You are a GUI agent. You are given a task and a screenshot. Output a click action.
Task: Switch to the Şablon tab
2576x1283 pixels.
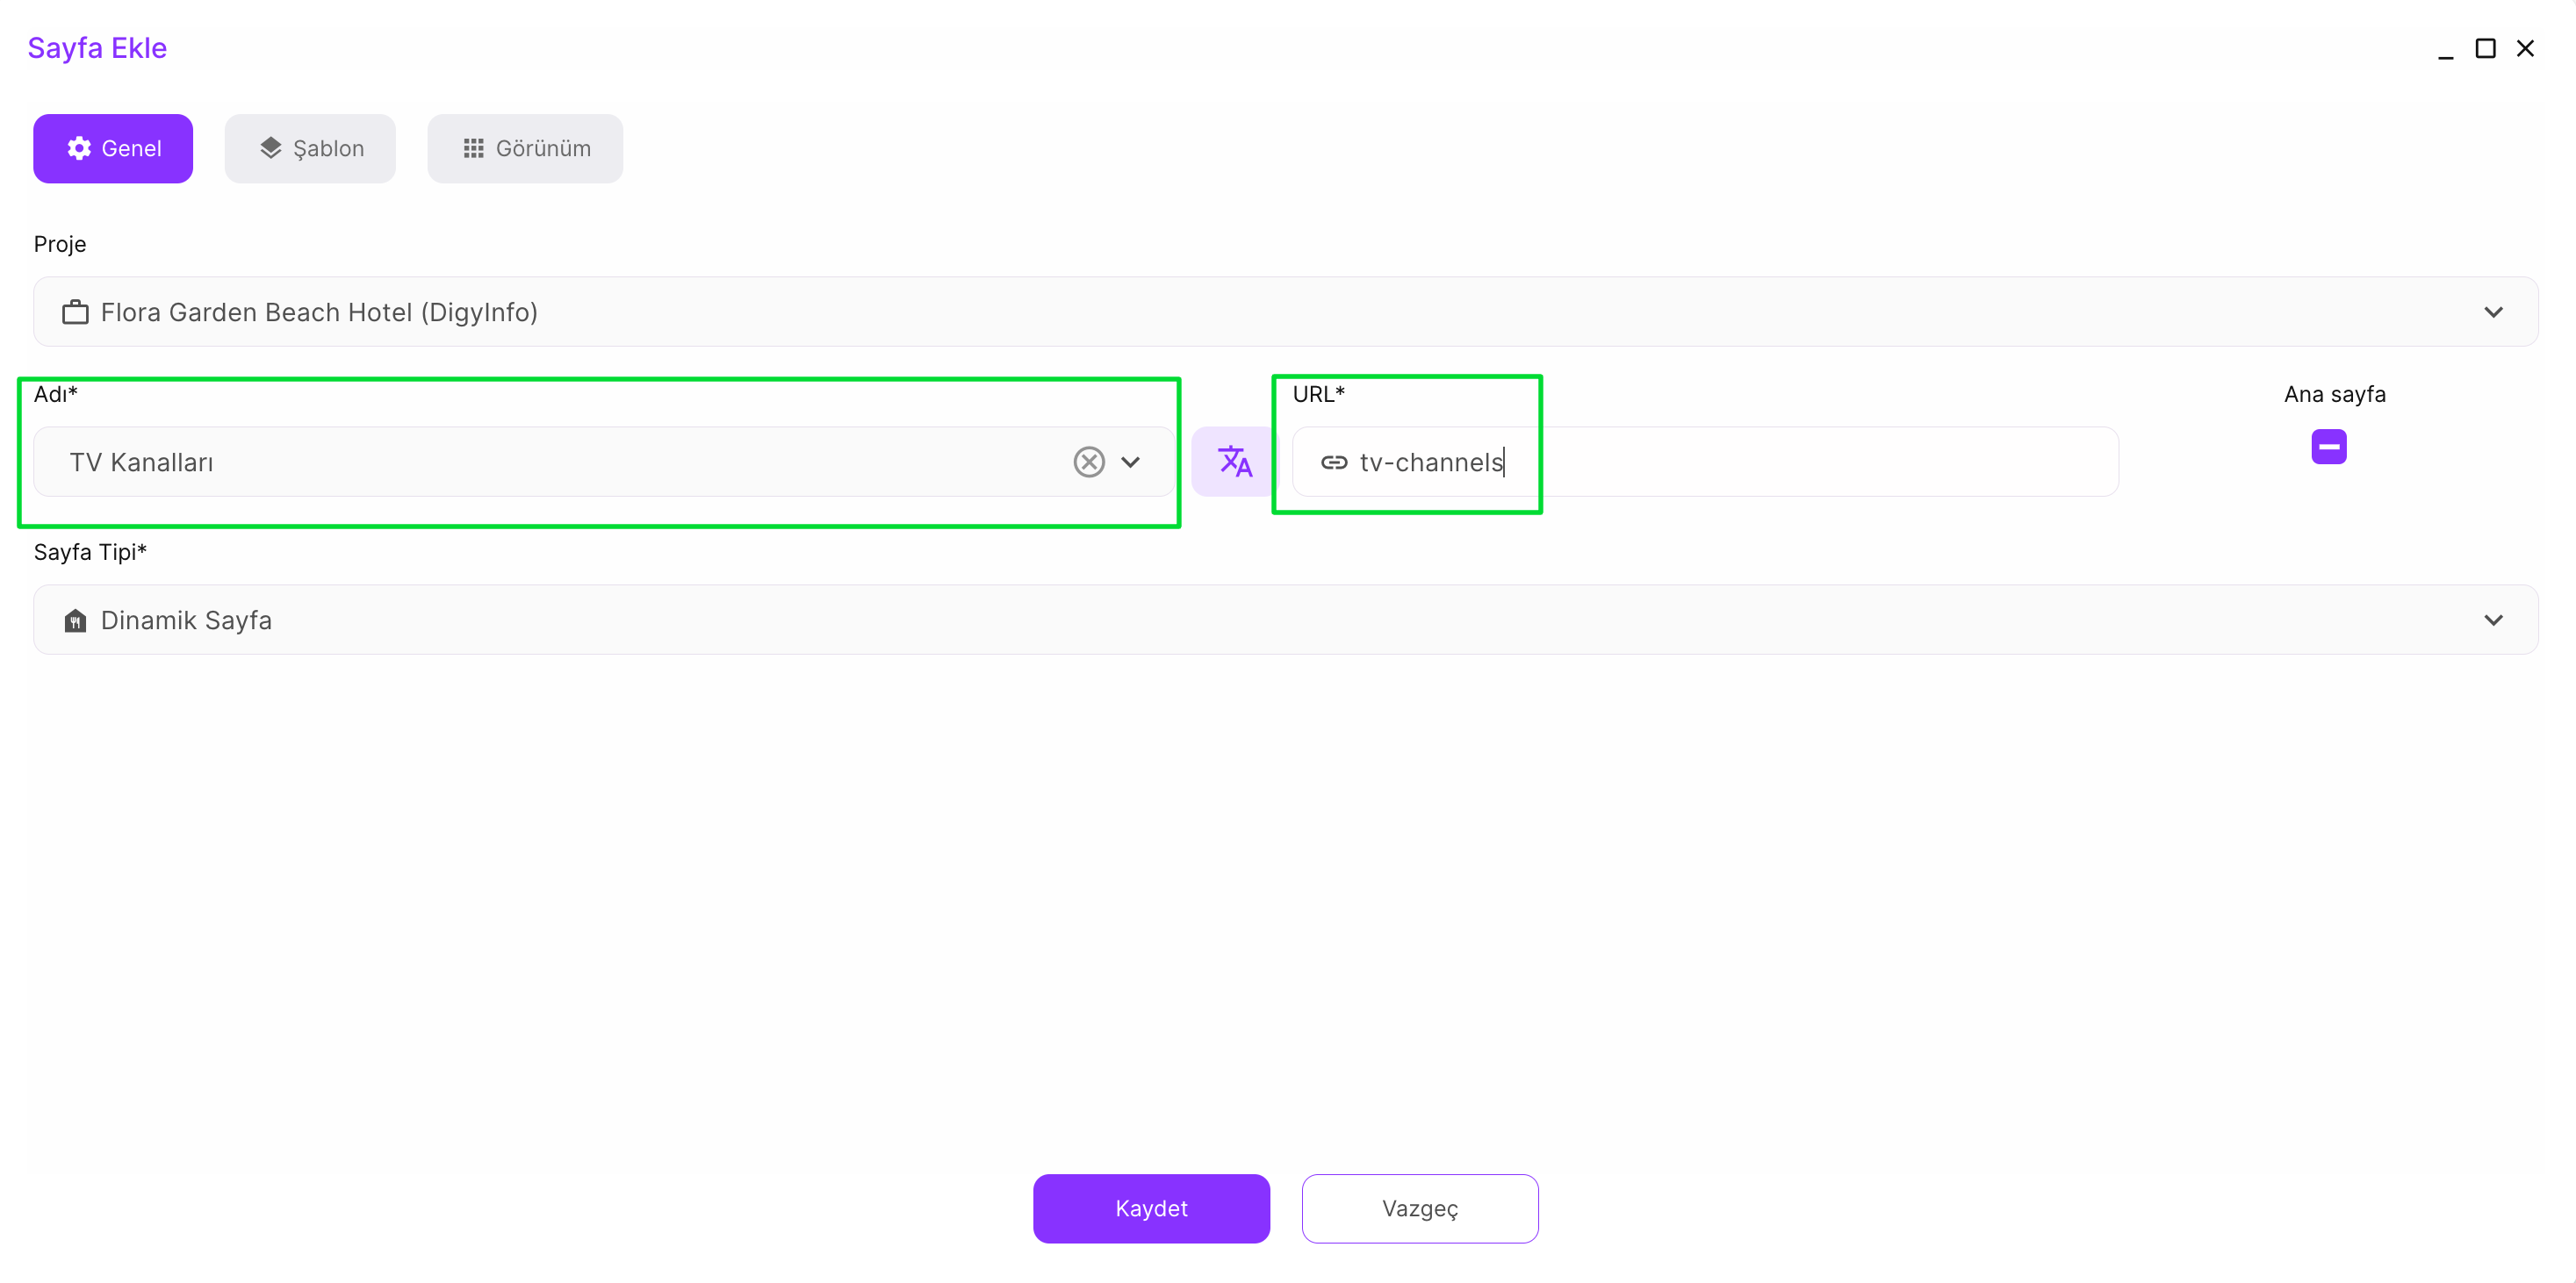coord(310,148)
